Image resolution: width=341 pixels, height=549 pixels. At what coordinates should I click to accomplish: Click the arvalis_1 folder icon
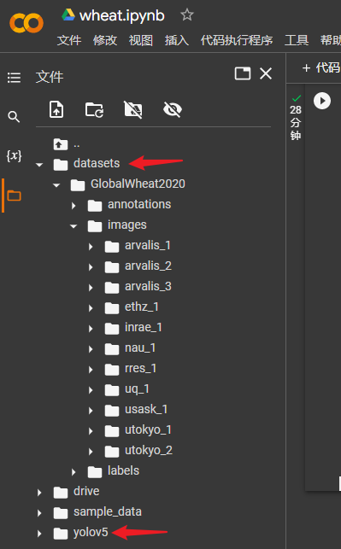pos(112,247)
